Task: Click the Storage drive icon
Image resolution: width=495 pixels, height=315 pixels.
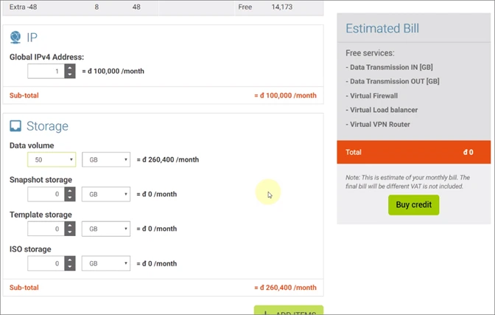Action: [15, 126]
